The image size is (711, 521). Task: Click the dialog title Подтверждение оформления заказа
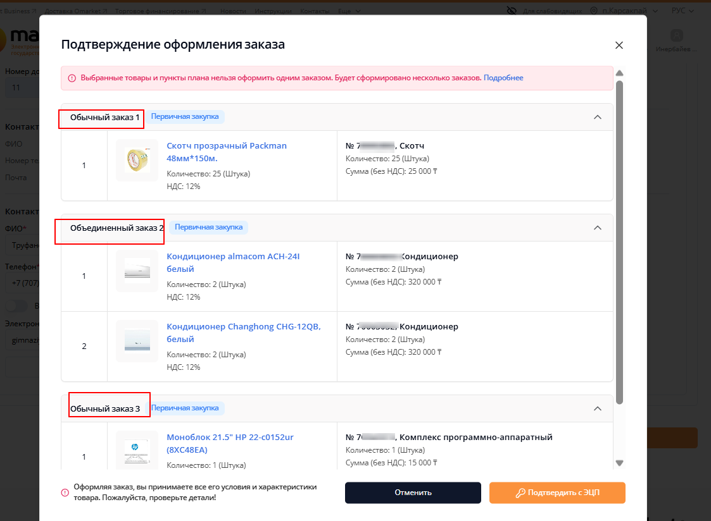(173, 44)
